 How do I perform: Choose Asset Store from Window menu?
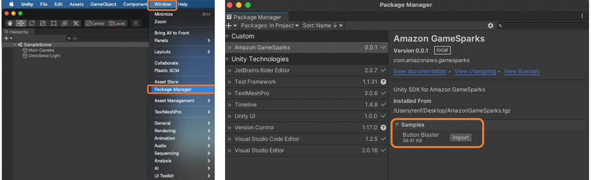(182, 82)
